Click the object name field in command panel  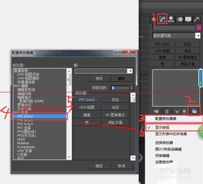(x=174, y=28)
